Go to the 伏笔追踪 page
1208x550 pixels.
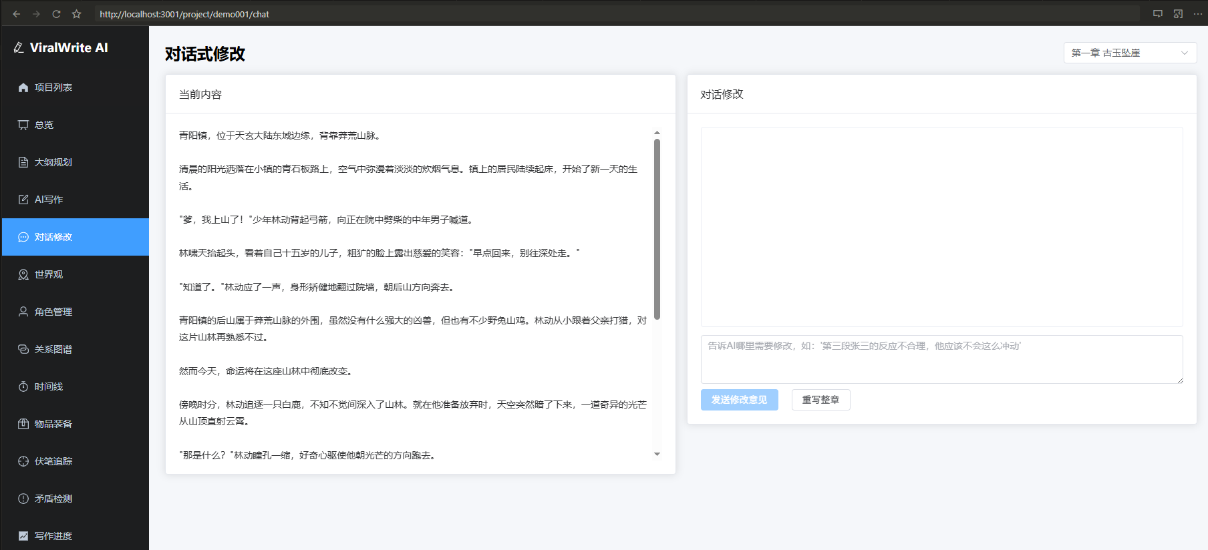[x=75, y=461]
